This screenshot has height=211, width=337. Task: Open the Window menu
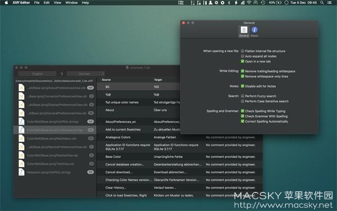click(71, 3)
